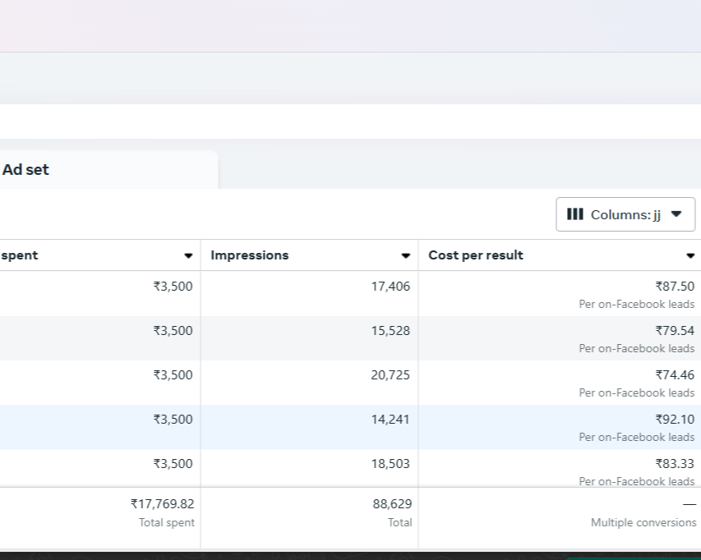701x560 pixels.
Task: Click ₹3,500 spent in the 18,503 row
Action: click(x=173, y=464)
